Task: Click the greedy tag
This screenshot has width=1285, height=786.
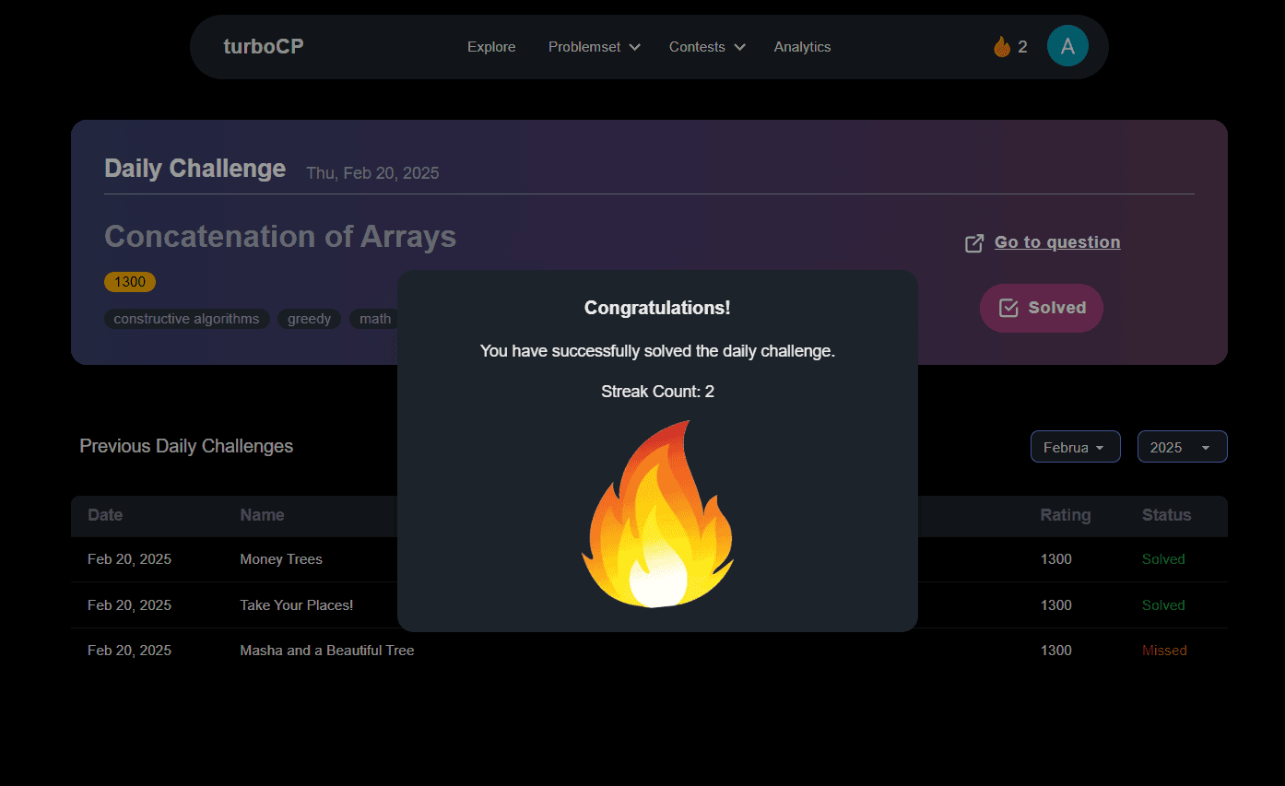Action: point(309,319)
